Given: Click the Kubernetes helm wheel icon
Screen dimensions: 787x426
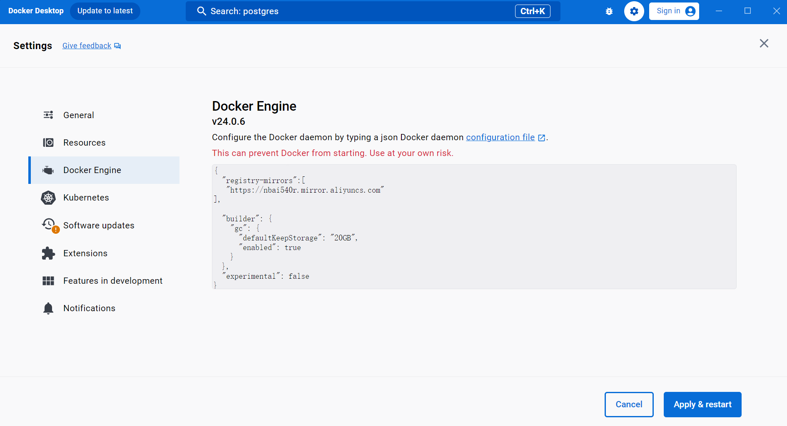Looking at the screenshot, I should [x=48, y=198].
